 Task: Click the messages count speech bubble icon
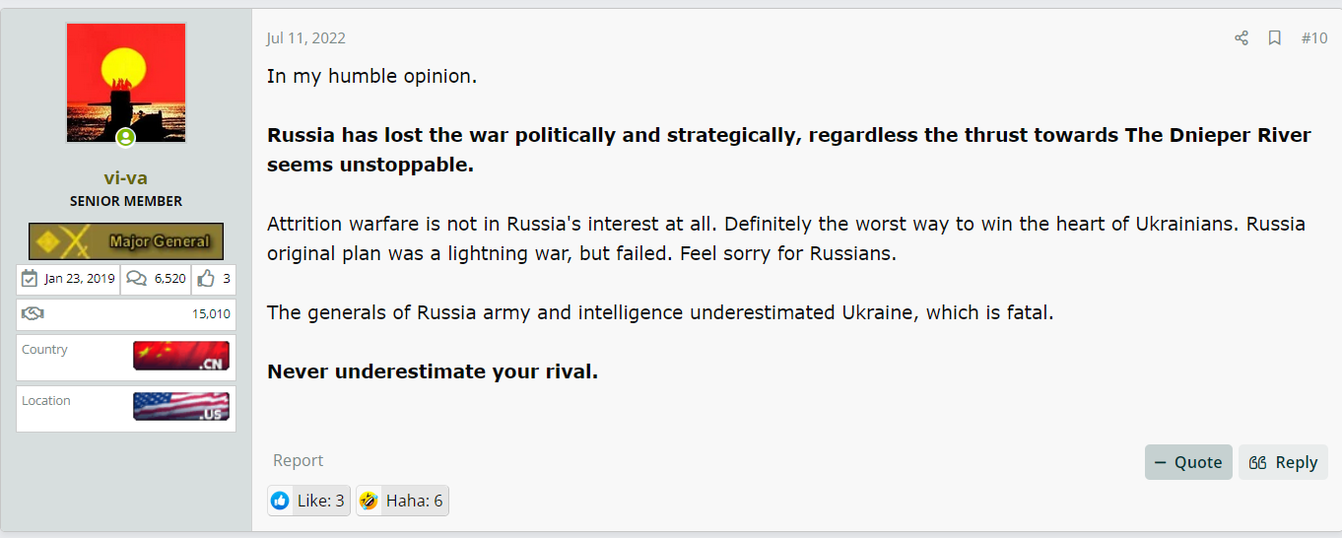point(137,279)
